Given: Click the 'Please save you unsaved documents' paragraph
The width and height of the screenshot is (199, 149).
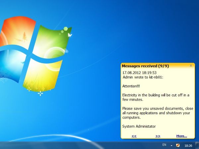Looking at the screenshot, I should pos(158,113).
